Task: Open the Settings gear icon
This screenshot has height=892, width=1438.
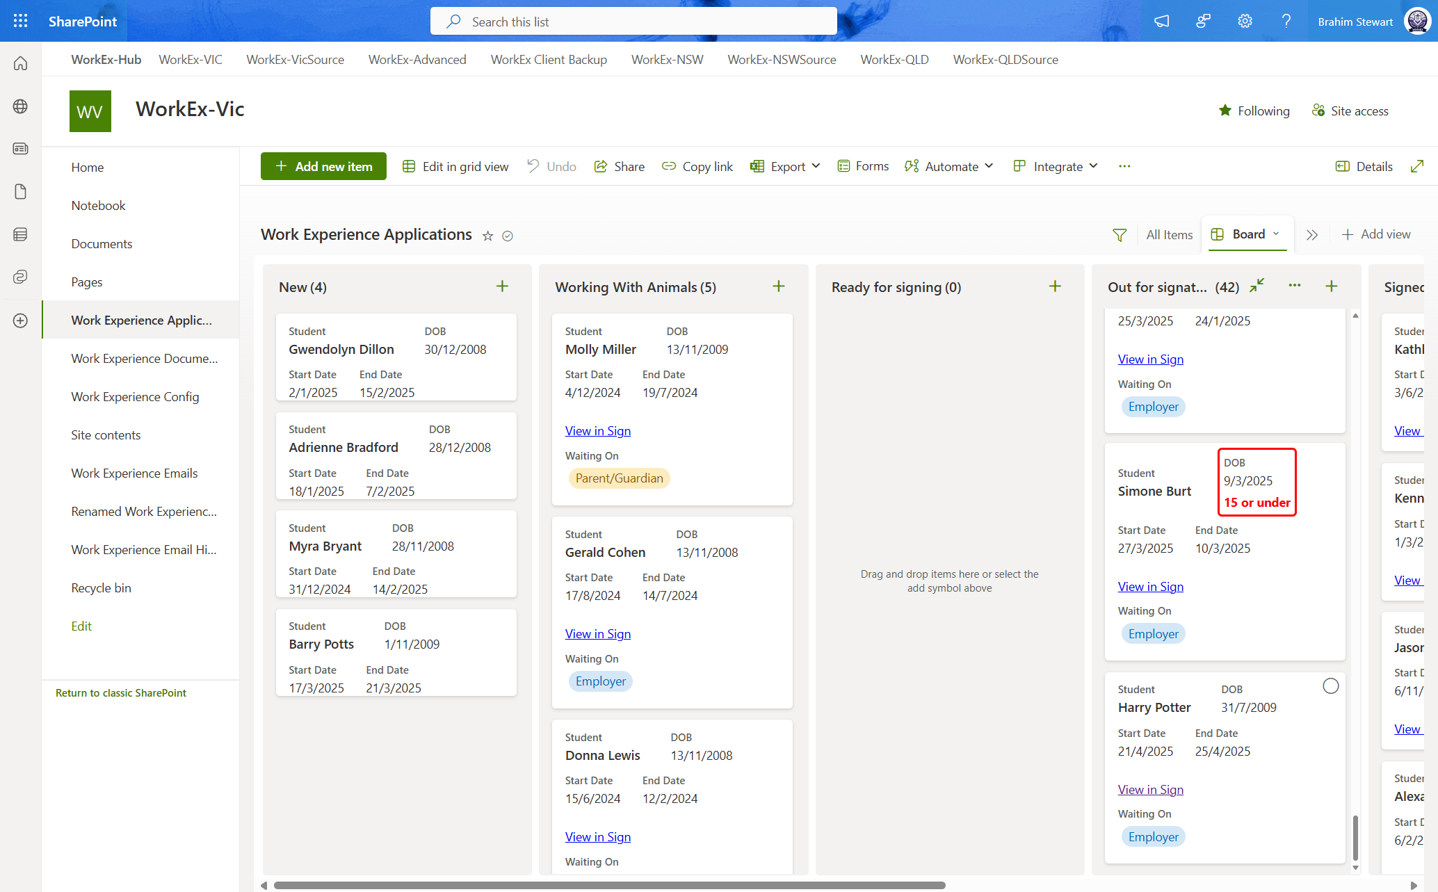Action: (1245, 22)
